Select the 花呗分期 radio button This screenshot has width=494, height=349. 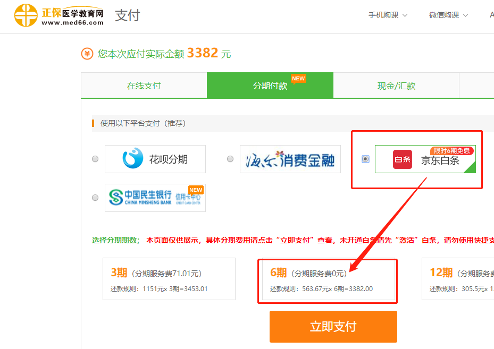pos(95,159)
